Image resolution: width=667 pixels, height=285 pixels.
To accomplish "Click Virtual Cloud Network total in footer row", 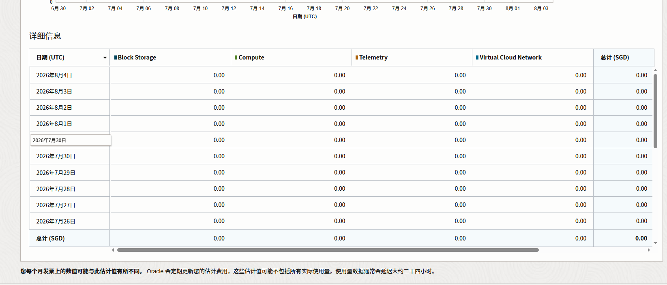I will click(x=581, y=238).
